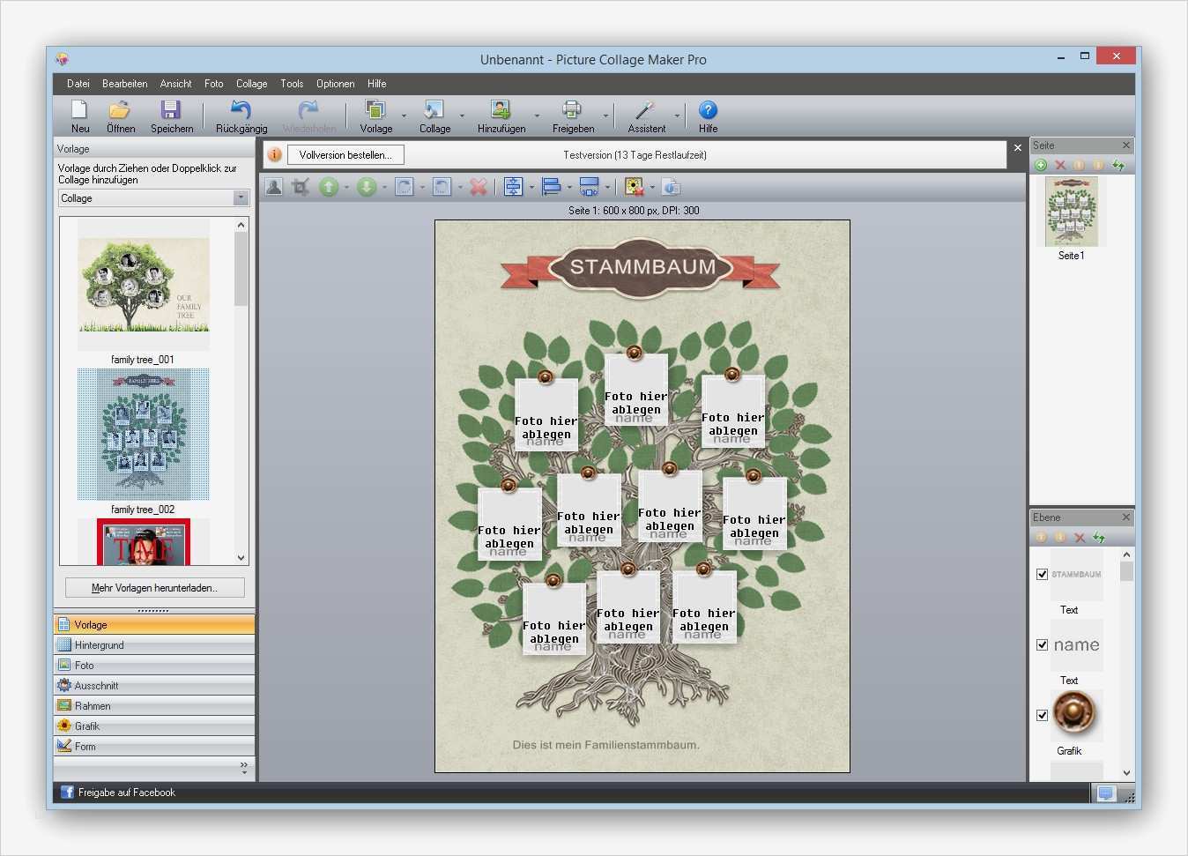
Task: Click Mehr Vorlagen herunterladen
Action: (x=153, y=587)
